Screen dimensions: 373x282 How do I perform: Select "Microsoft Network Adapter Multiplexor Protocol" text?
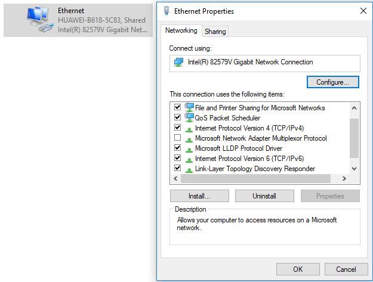click(261, 138)
